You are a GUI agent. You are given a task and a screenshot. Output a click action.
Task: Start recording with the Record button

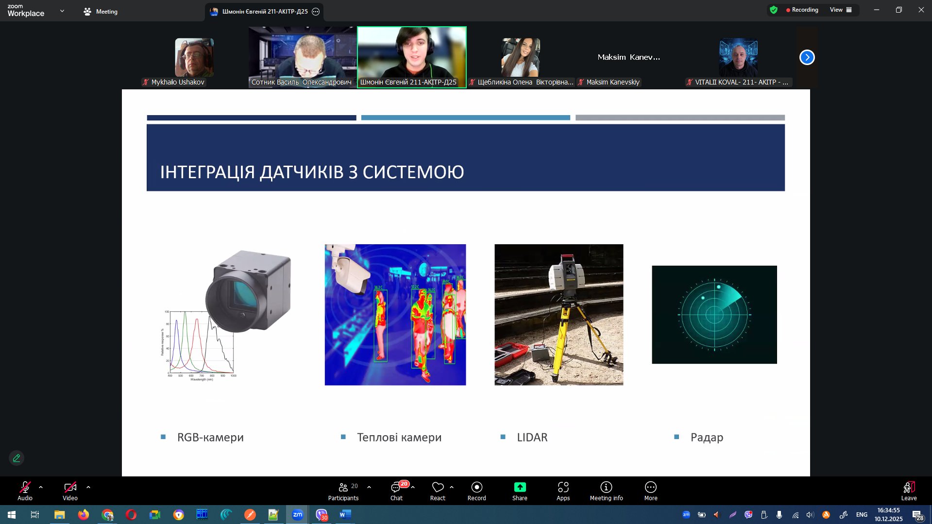coord(476,490)
